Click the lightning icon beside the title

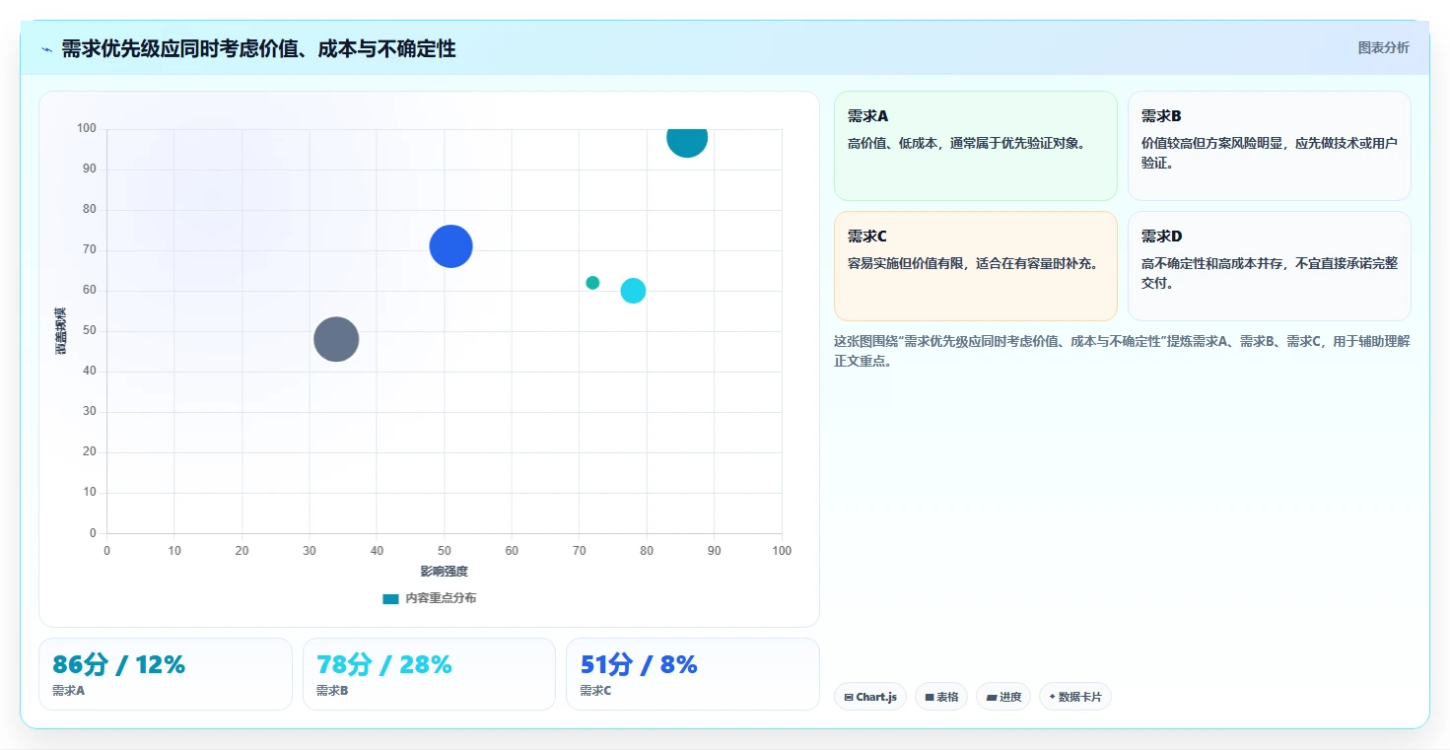click(x=46, y=49)
